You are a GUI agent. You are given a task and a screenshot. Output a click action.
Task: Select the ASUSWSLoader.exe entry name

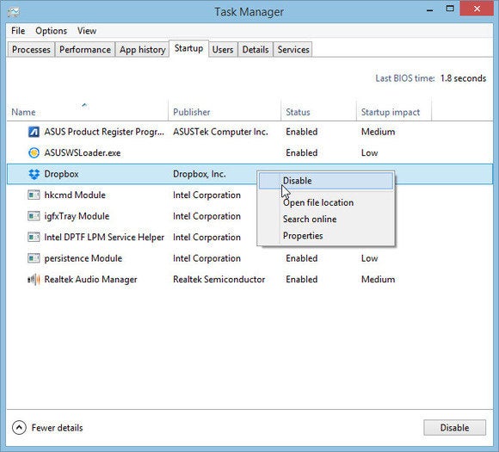[83, 153]
